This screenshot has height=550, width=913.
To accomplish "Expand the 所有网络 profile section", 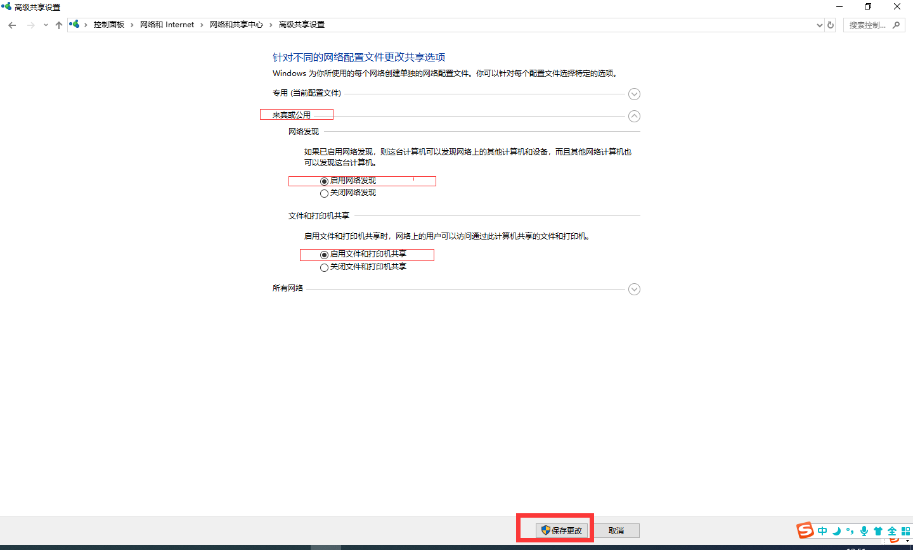I will tap(634, 289).
